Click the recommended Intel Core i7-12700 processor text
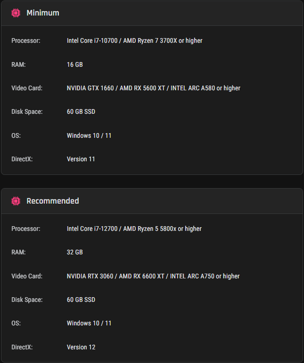304x363 pixels. [x=92, y=229]
